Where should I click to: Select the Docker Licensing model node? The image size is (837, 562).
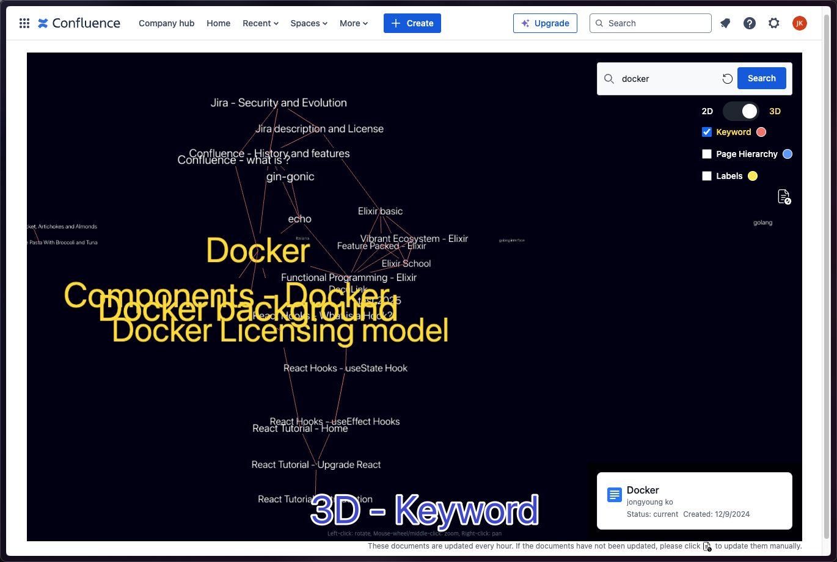[x=280, y=330]
